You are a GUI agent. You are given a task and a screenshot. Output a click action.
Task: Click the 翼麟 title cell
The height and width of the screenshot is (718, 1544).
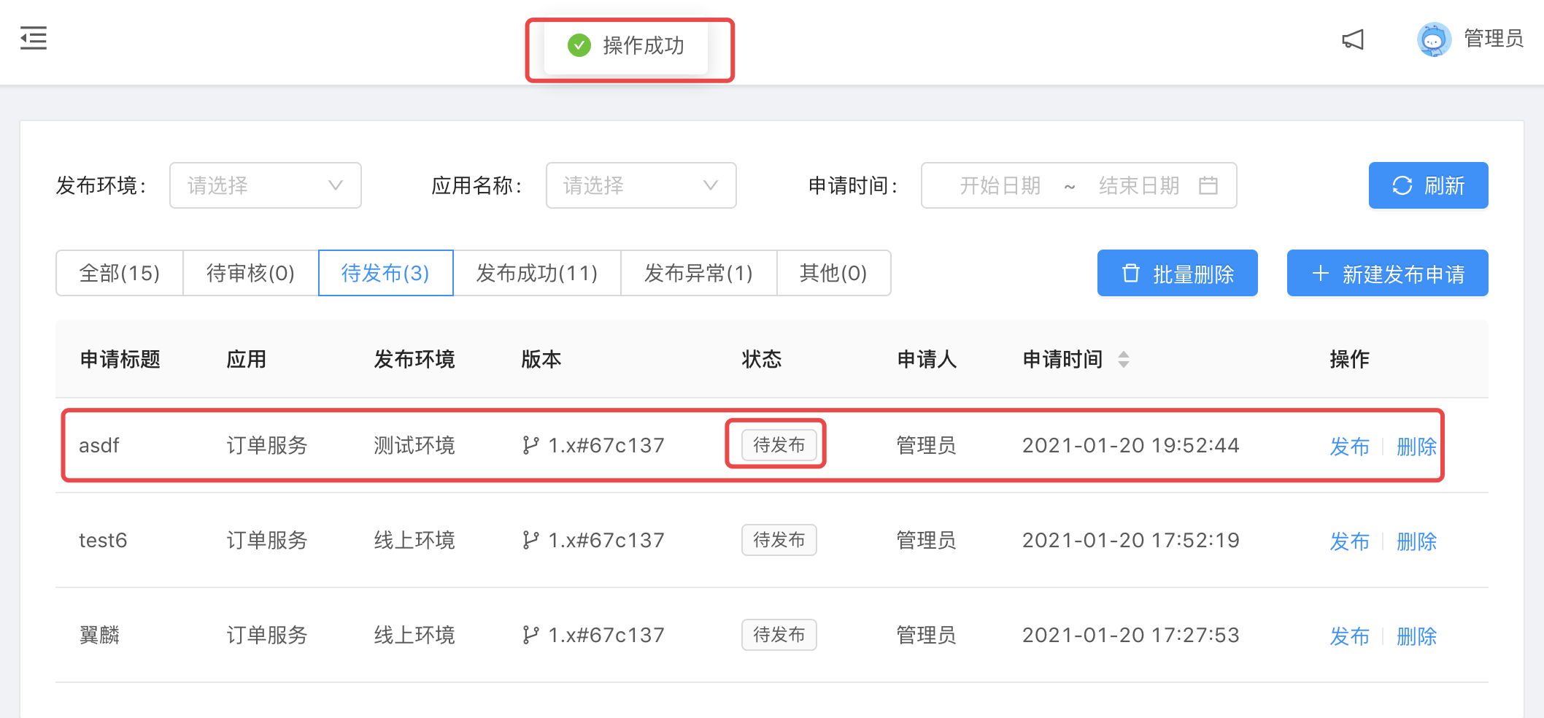(99, 635)
